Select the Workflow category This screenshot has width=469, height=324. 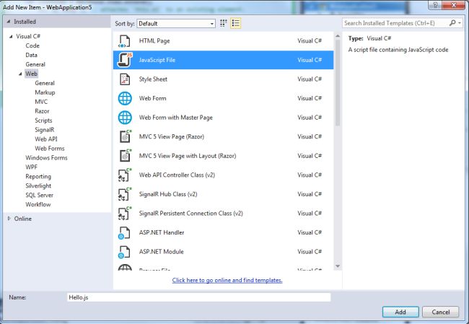click(38, 204)
